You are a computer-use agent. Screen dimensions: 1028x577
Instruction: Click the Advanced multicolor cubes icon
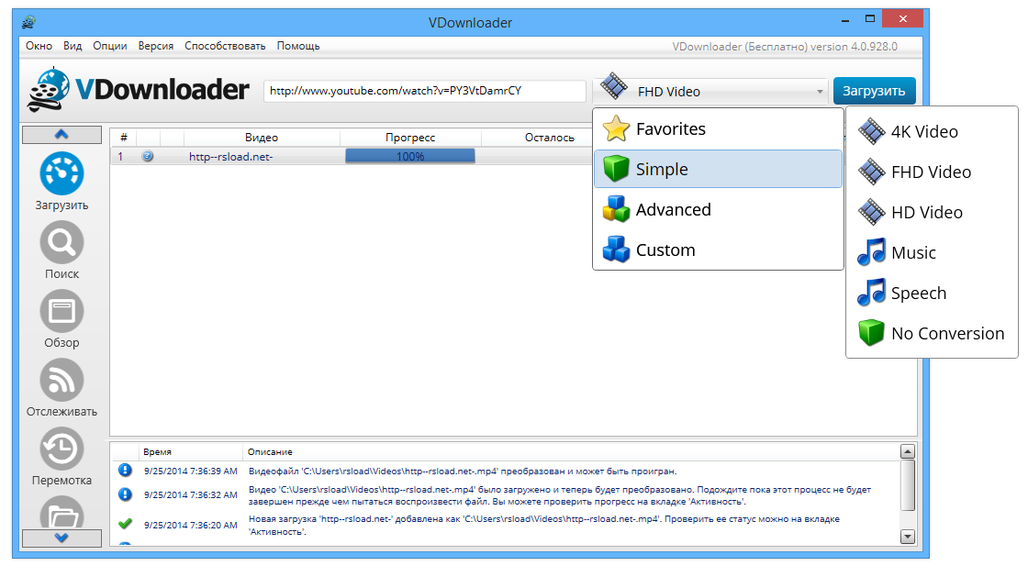pos(616,209)
